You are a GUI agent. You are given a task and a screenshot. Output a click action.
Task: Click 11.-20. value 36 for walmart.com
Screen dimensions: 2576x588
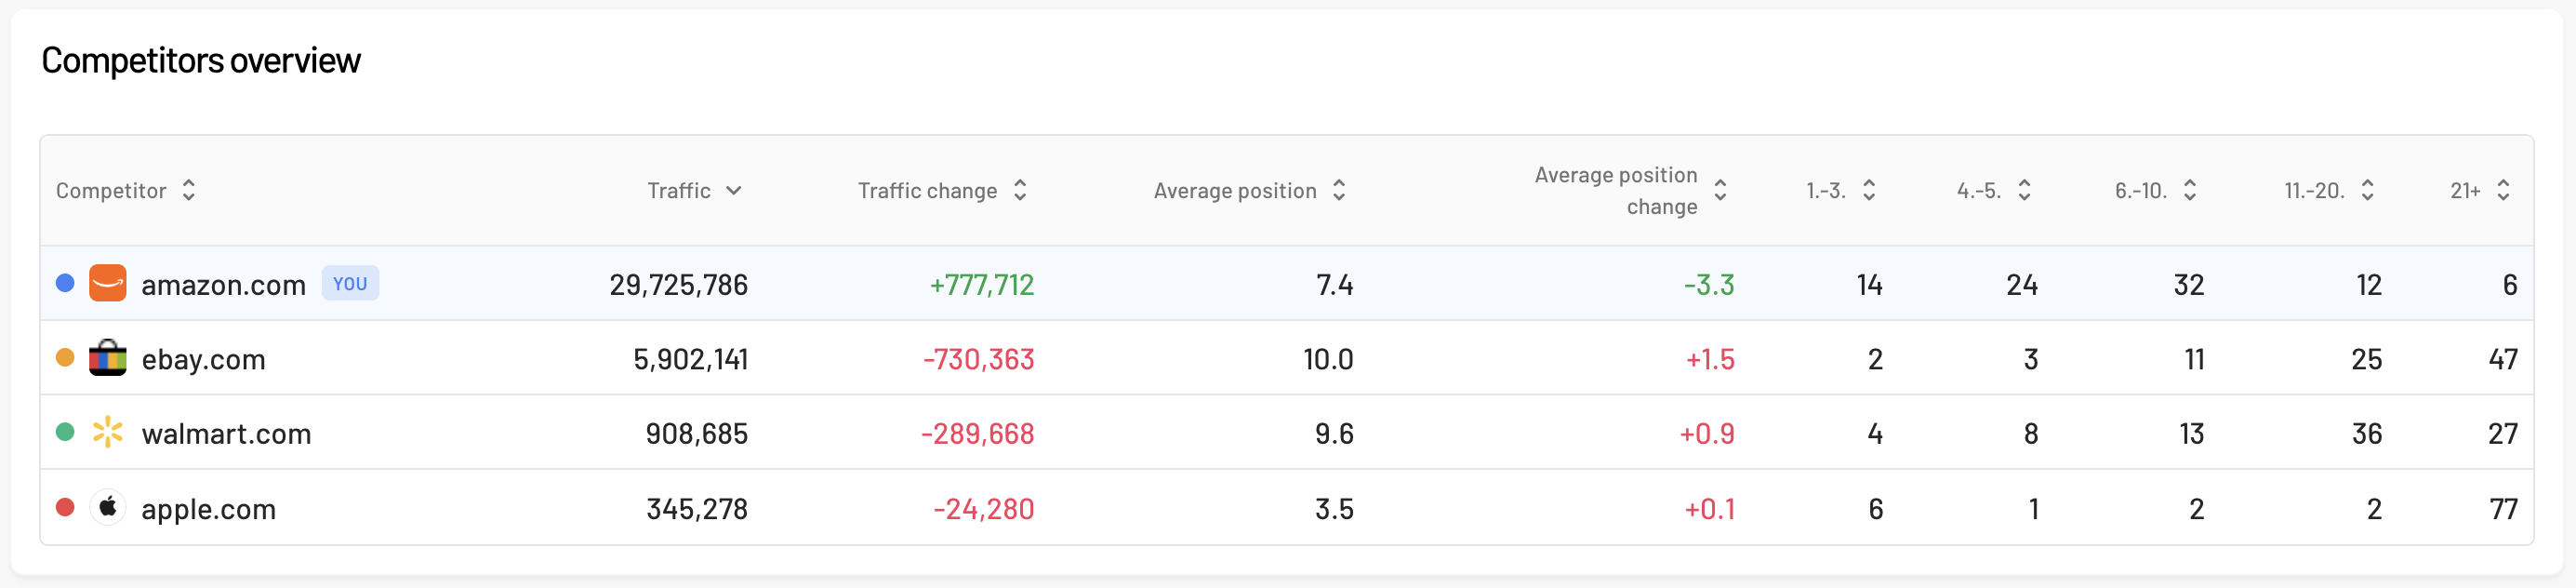(x=2367, y=434)
